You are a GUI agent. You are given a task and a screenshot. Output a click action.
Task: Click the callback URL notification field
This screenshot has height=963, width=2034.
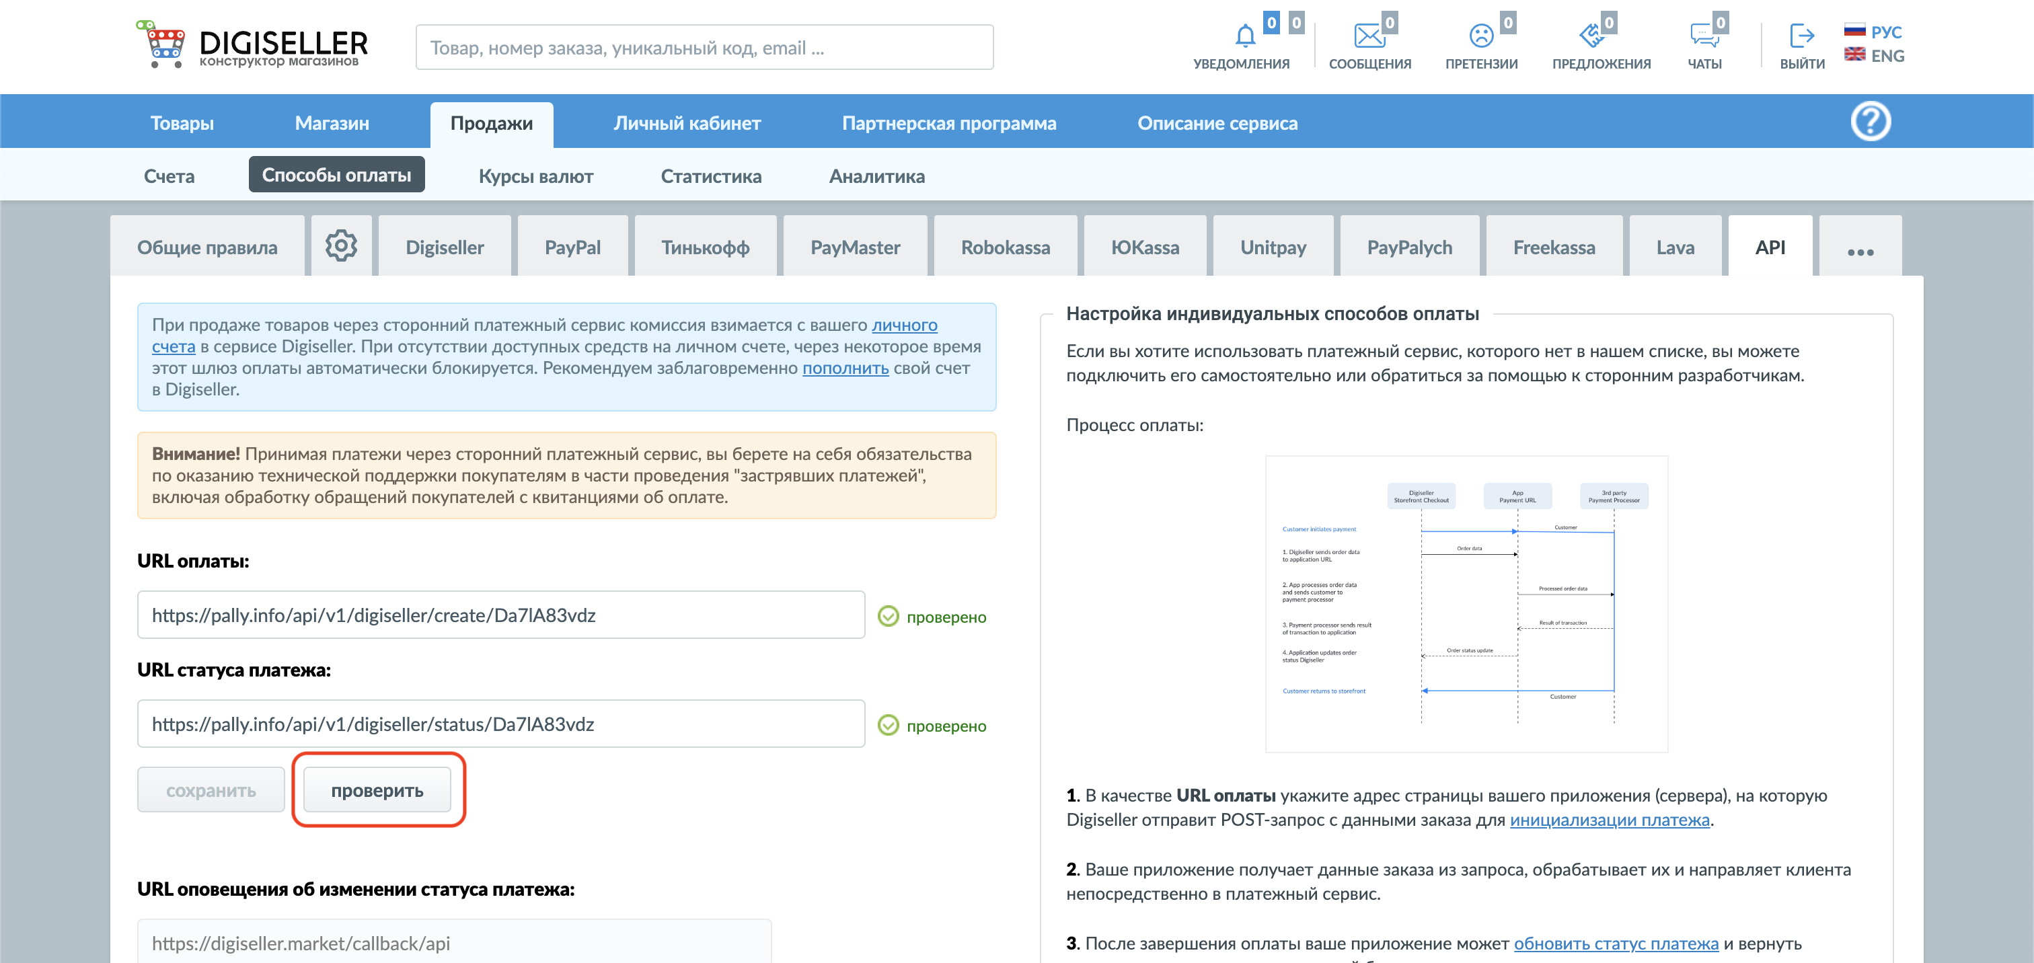pyautogui.click(x=454, y=941)
